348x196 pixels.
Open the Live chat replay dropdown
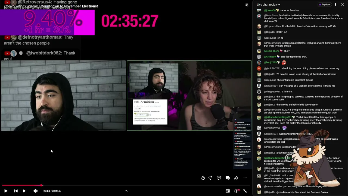click(x=269, y=5)
